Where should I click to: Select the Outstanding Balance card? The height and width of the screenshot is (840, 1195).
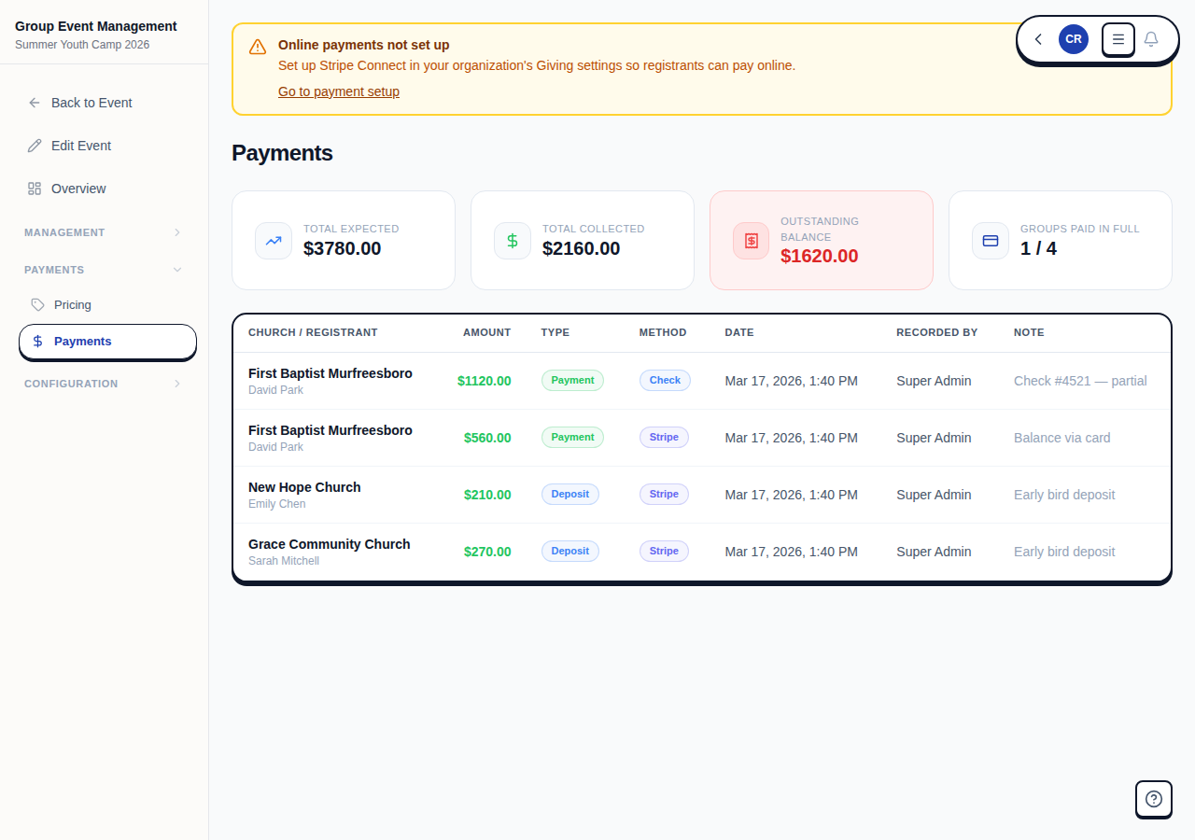point(821,240)
